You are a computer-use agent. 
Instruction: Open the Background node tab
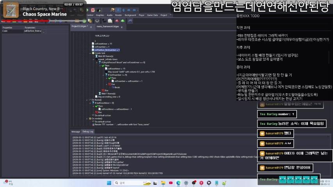tap(130, 15)
